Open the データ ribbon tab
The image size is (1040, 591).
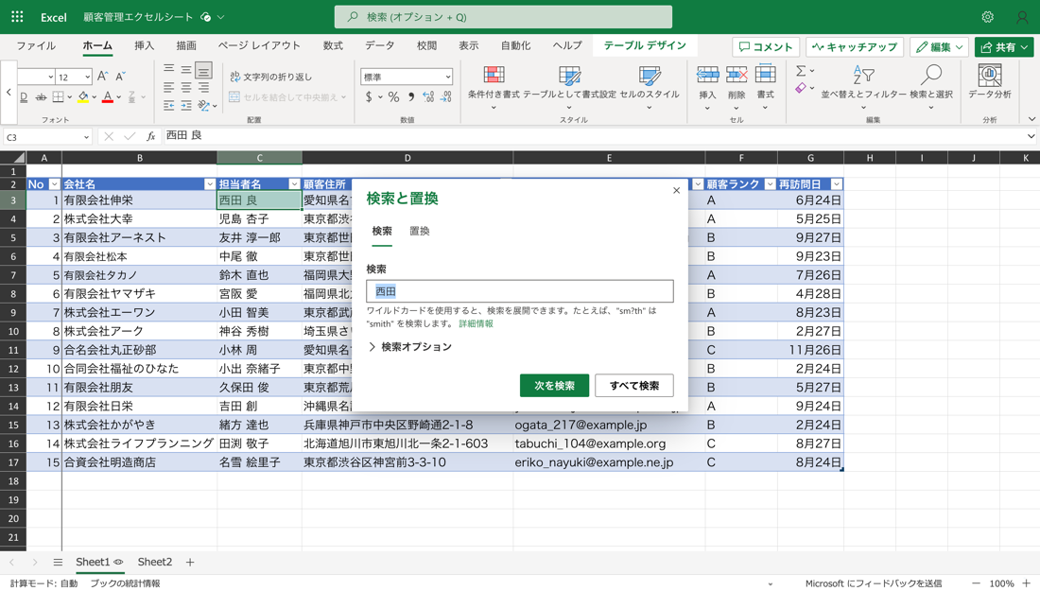coord(379,45)
